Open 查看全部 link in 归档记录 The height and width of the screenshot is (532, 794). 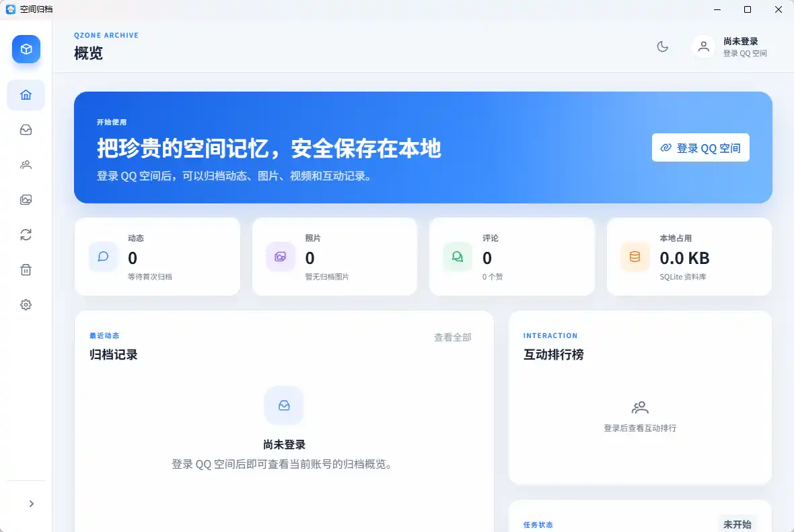pyautogui.click(x=453, y=337)
